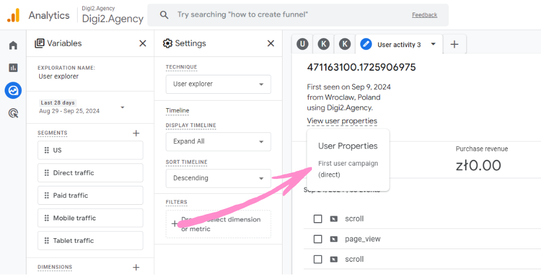Open the Technique User explorer dropdown

218,84
